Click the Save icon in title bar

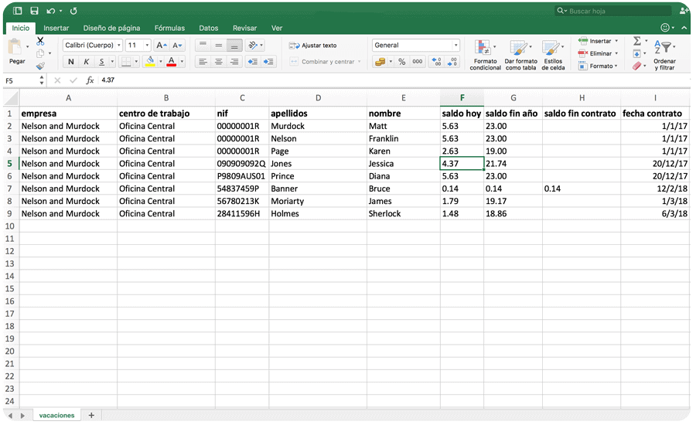click(x=34, y=11)
